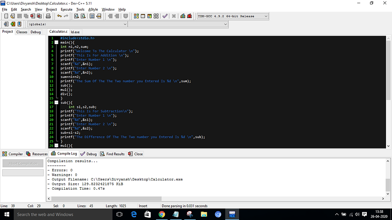The image size is (392, 220).
Task: Click the Abort Compilation button
Action: (23, 164)
